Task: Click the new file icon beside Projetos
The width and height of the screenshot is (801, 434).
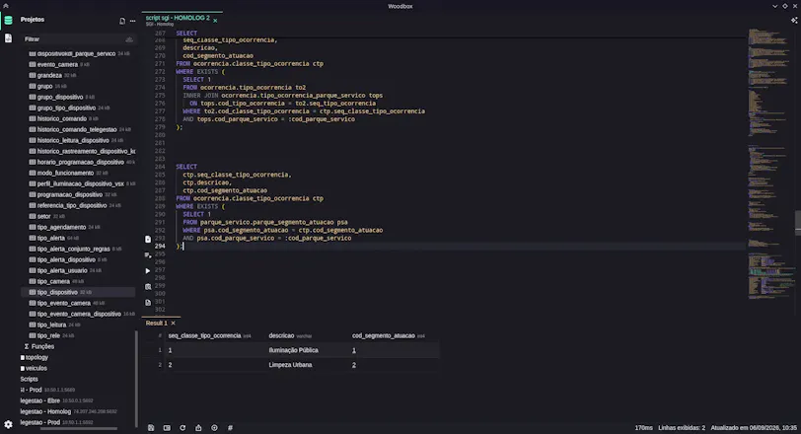Action: click(x=122, y=21)
